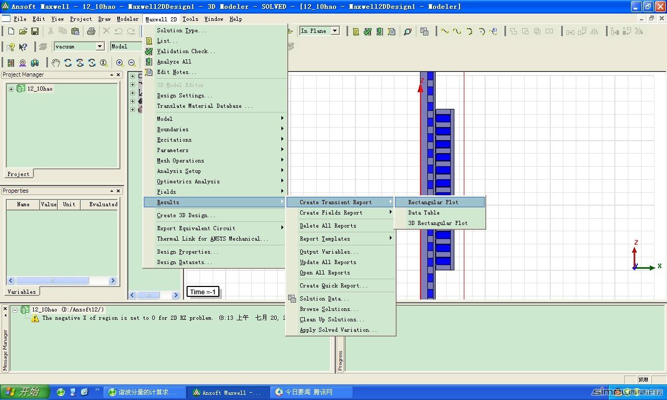Open Report Templates submenu
This screenshot has height=400, width=667.
pyautogui.click(x=341, y=239)
